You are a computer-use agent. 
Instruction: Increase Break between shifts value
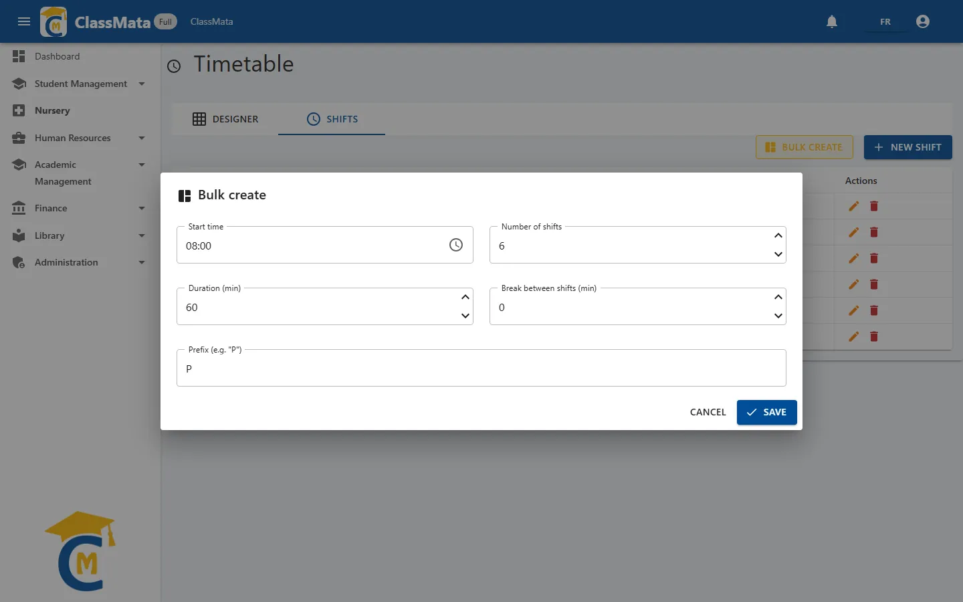point(778,297)
